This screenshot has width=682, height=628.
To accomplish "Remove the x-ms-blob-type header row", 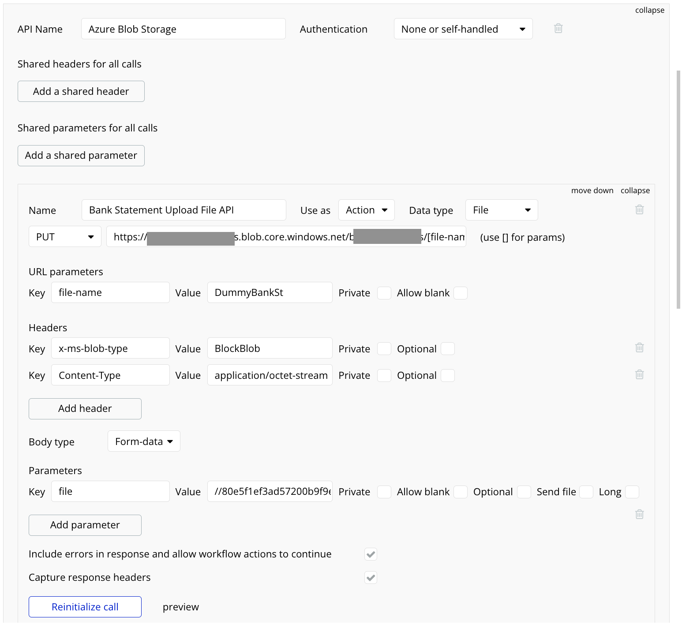I will pos(639,348).
